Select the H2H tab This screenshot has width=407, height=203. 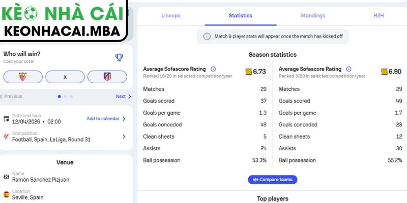point(379,16)
